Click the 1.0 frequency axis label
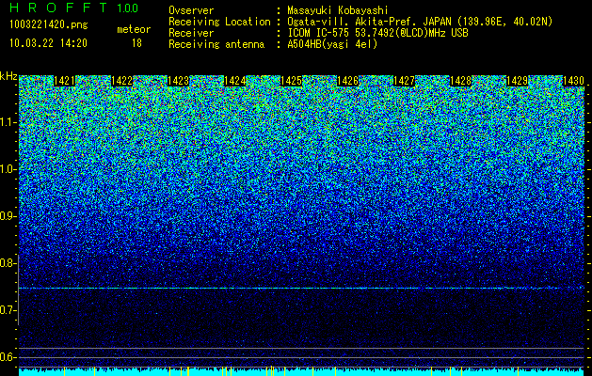 coord(8,169)
